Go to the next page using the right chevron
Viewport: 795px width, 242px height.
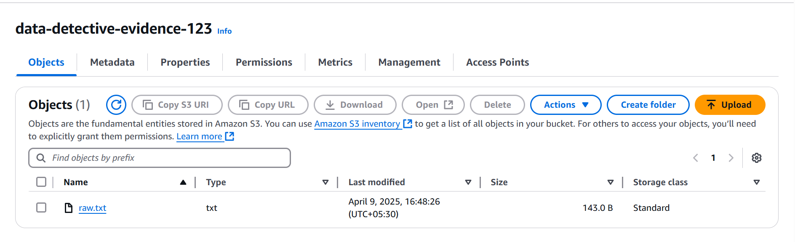(731, 158)
